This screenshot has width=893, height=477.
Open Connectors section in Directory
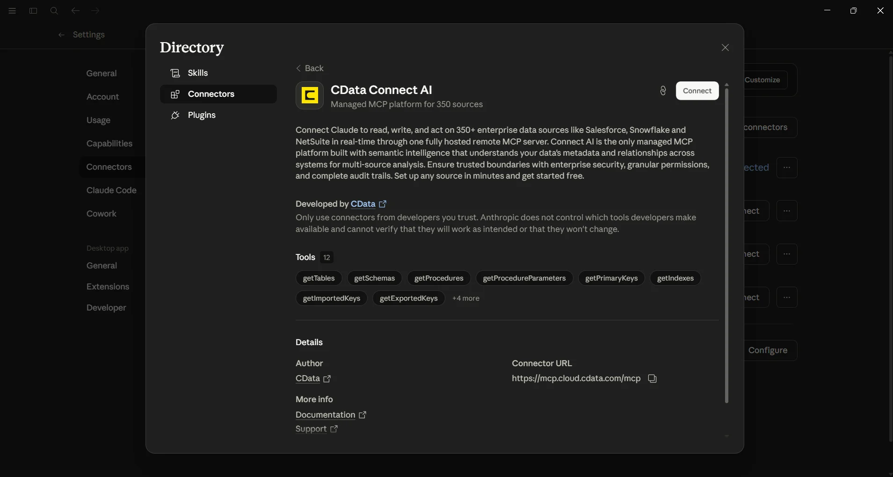(218, 94)
